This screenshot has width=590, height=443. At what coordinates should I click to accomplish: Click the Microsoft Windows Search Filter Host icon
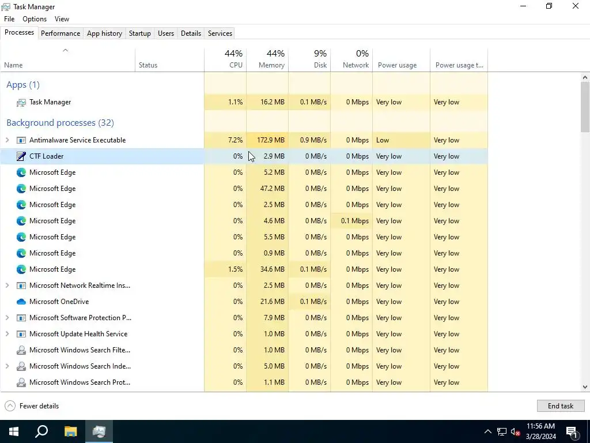tap(21, 350)
